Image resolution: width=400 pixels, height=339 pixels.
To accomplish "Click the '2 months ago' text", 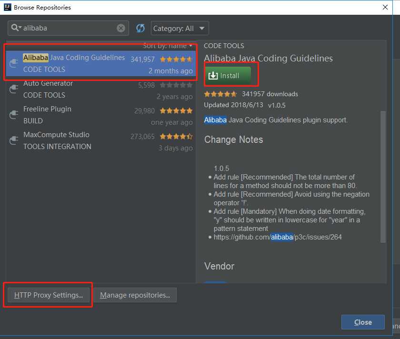I will [x=170, y=71].
